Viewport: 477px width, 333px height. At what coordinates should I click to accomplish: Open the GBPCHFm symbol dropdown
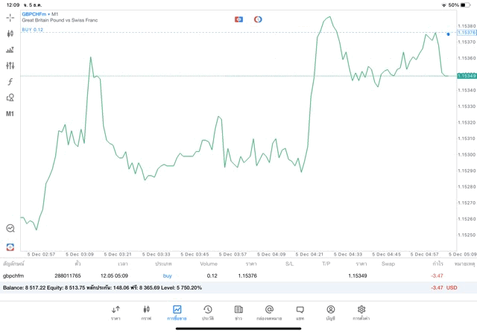point(36,14)
